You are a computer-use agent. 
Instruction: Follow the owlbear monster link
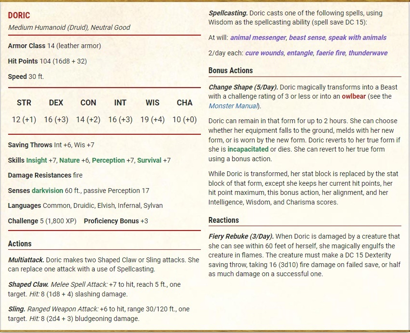click(353, 96)
